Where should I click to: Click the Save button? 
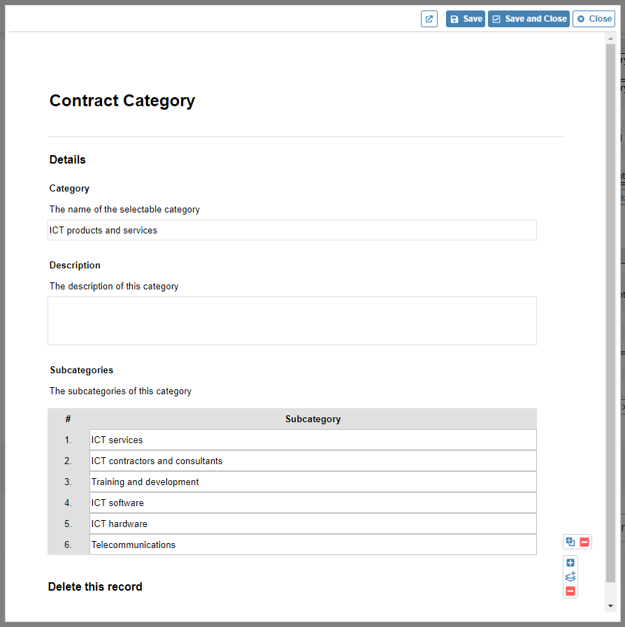click(x=466, y=19)
